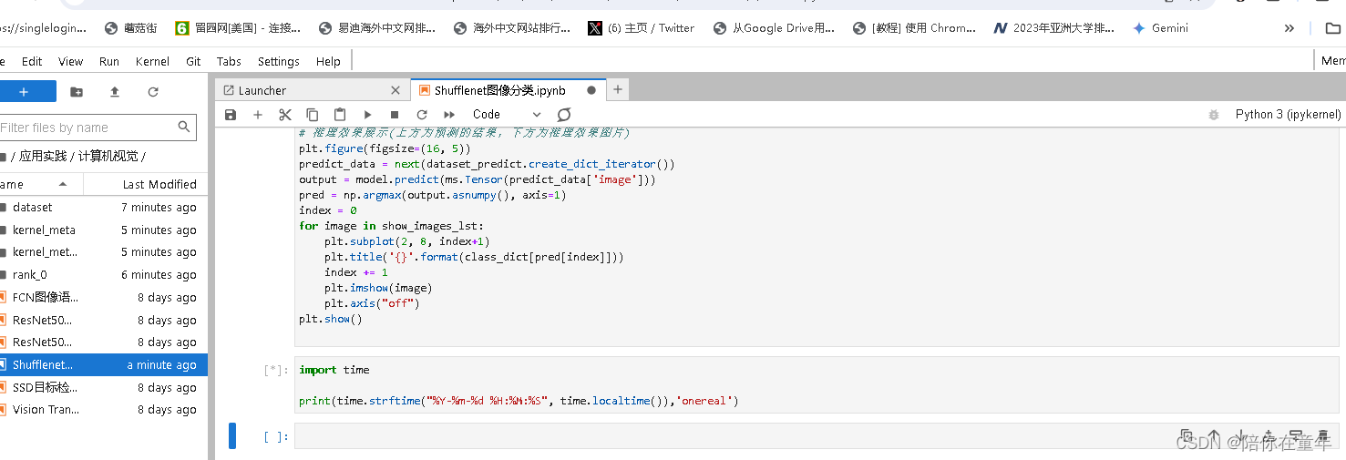The height and width of the screenshot is (460, 1346).
Task: Sort files by the Name column header
Action: tap(41, 184)
